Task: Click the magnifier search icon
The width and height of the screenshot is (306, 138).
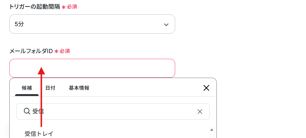Action: [x=27, y=111]
